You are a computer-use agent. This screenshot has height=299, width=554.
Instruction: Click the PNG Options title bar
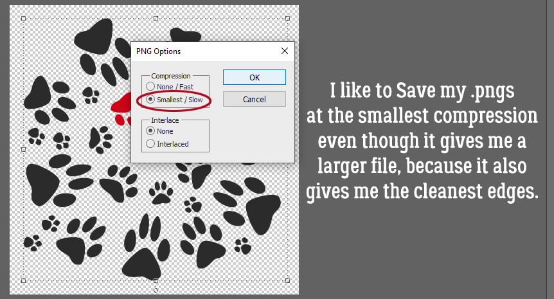click(x=205, y=51)
